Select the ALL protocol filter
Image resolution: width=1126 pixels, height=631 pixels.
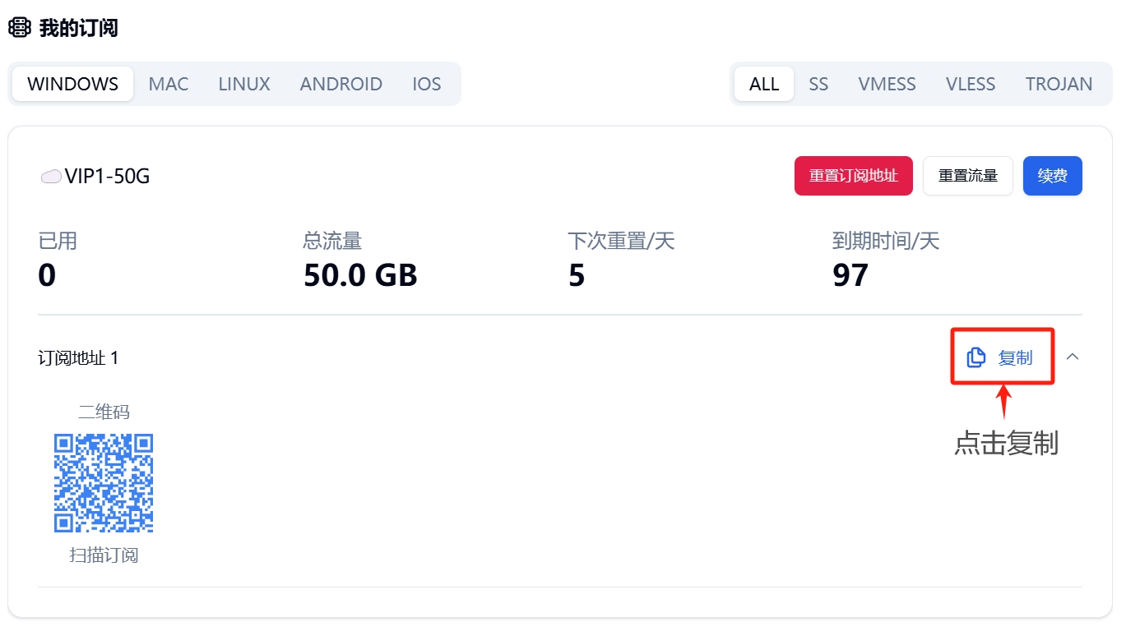point(763,83)
